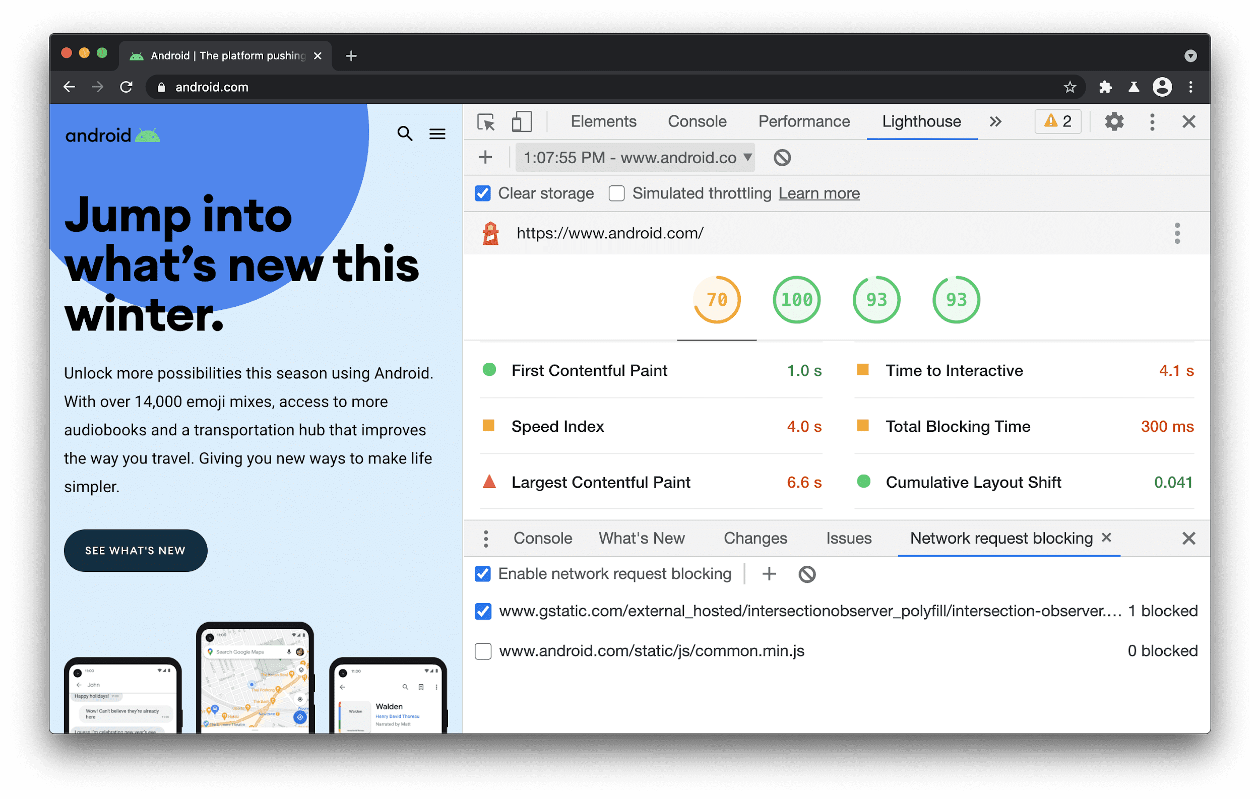Expand the bottom panel more options menu
The image size is (1260, 799).
tap(487, 538)
